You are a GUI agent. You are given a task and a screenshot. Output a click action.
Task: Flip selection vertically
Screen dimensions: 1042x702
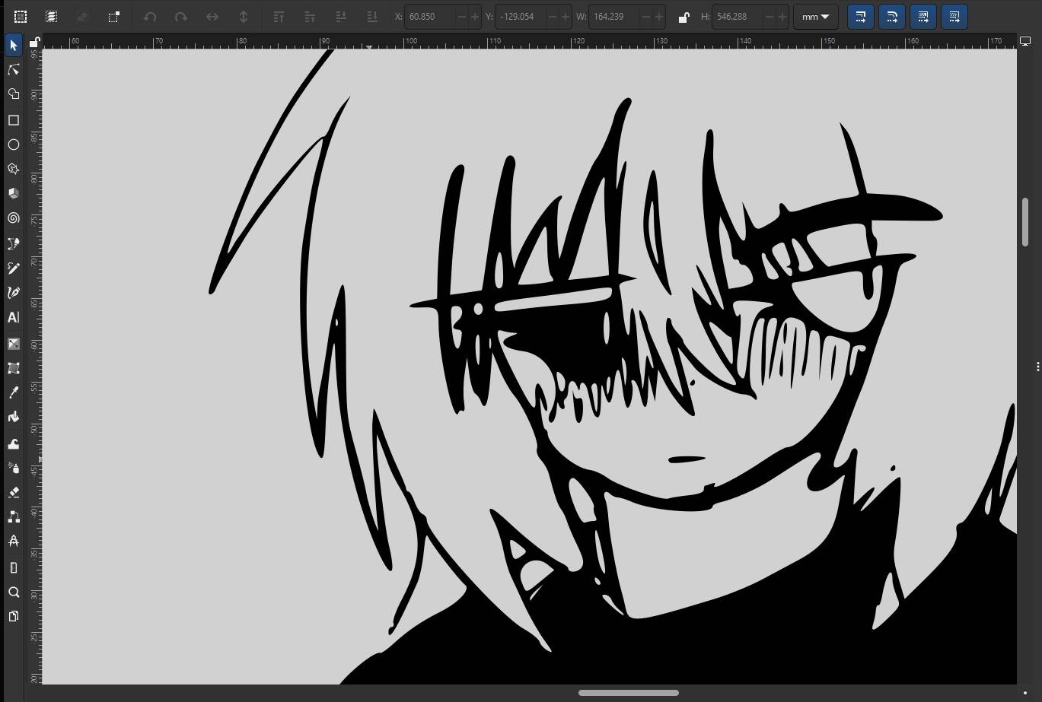coord(244,17)
